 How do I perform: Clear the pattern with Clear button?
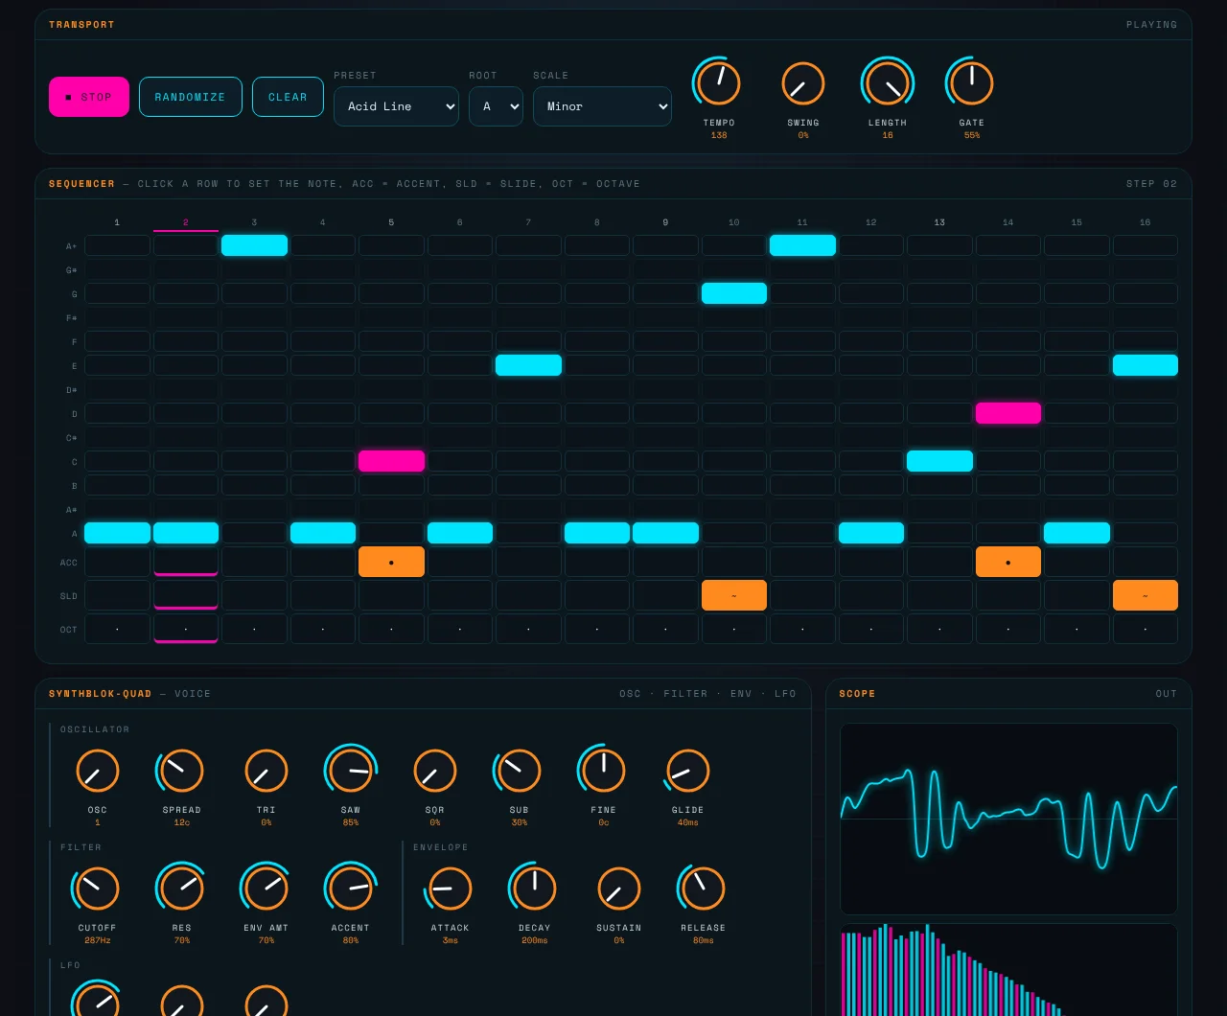click(288, 97)
